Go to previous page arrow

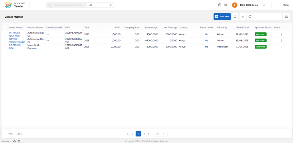pos(132,134)
